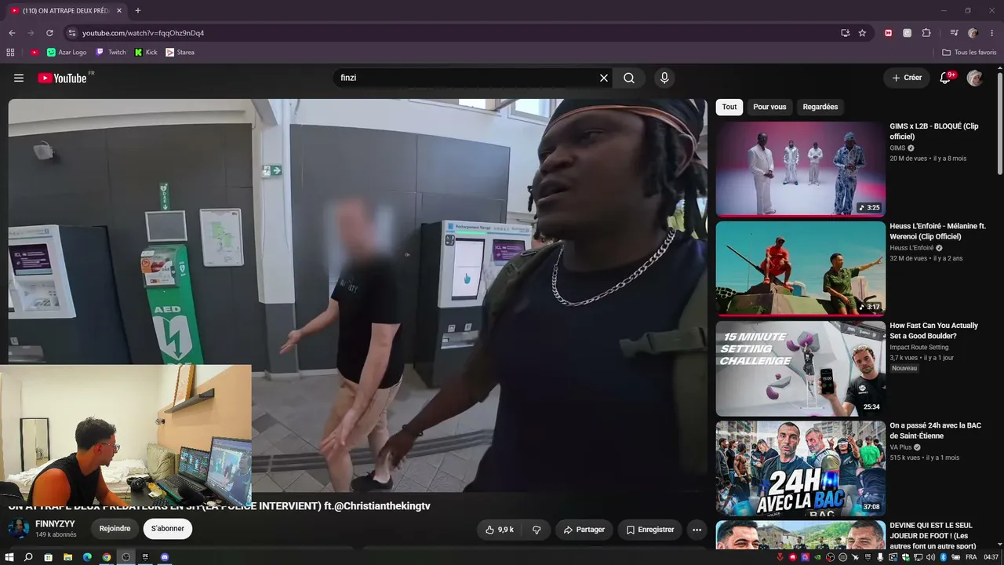
Task: Open the FINNYZYY channel name
Action: [55, 523]
